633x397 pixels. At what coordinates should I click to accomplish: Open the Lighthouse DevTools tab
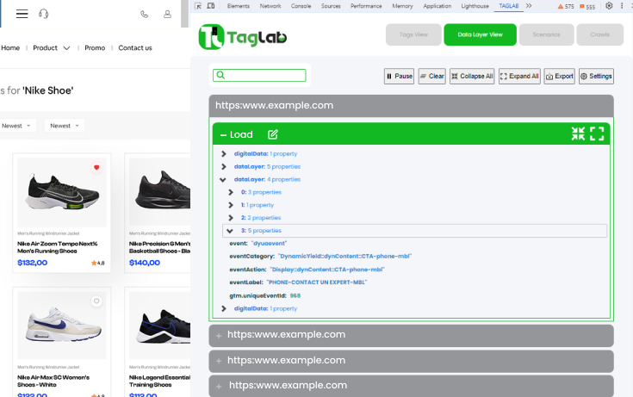coord(475,6)
